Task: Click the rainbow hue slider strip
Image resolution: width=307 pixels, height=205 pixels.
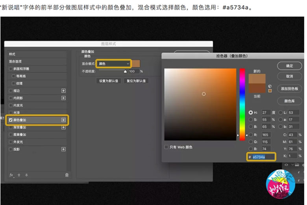Action: click(x=242, y=104)
